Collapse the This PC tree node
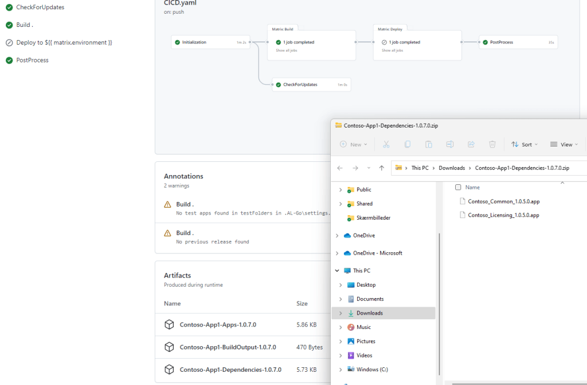587x385 pixels. coord(337,271)
